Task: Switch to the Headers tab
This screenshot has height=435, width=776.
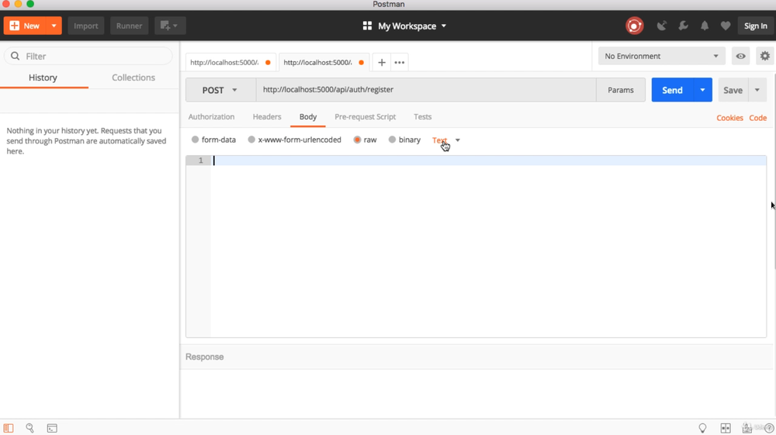Action: coord(267,117)
